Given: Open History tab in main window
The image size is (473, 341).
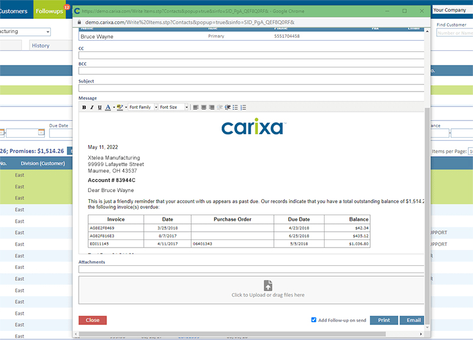Looking at the screenshot, I should [x=41, y=46].
